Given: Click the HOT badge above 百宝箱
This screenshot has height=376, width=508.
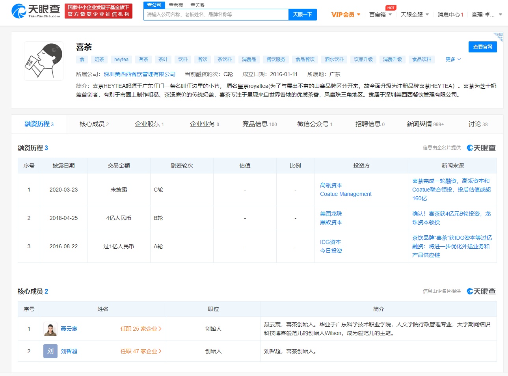Looking at the screenshot, I should [391, 8].
